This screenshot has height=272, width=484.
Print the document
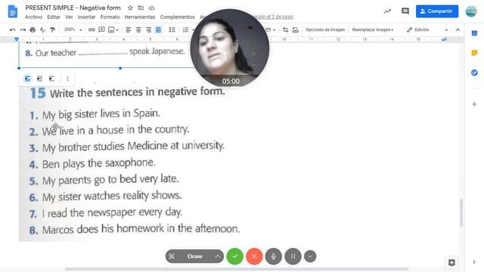33,30
